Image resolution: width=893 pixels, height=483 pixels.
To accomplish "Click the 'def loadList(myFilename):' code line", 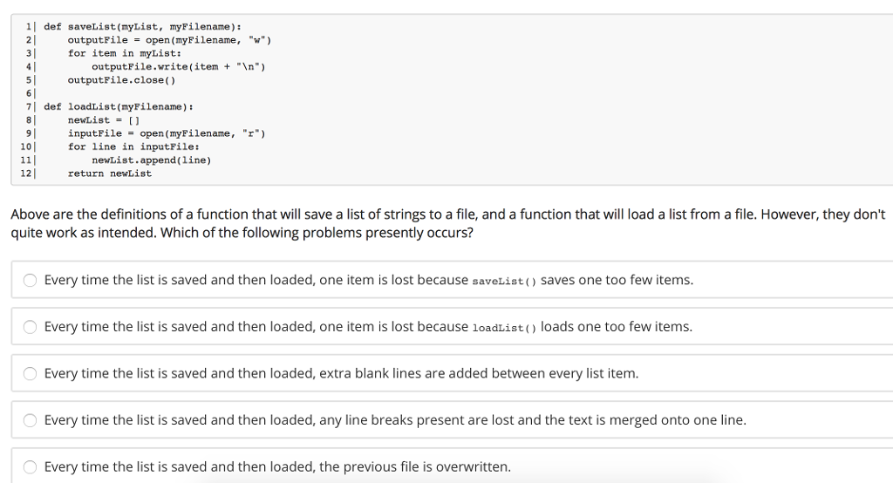I will [119, 106].
